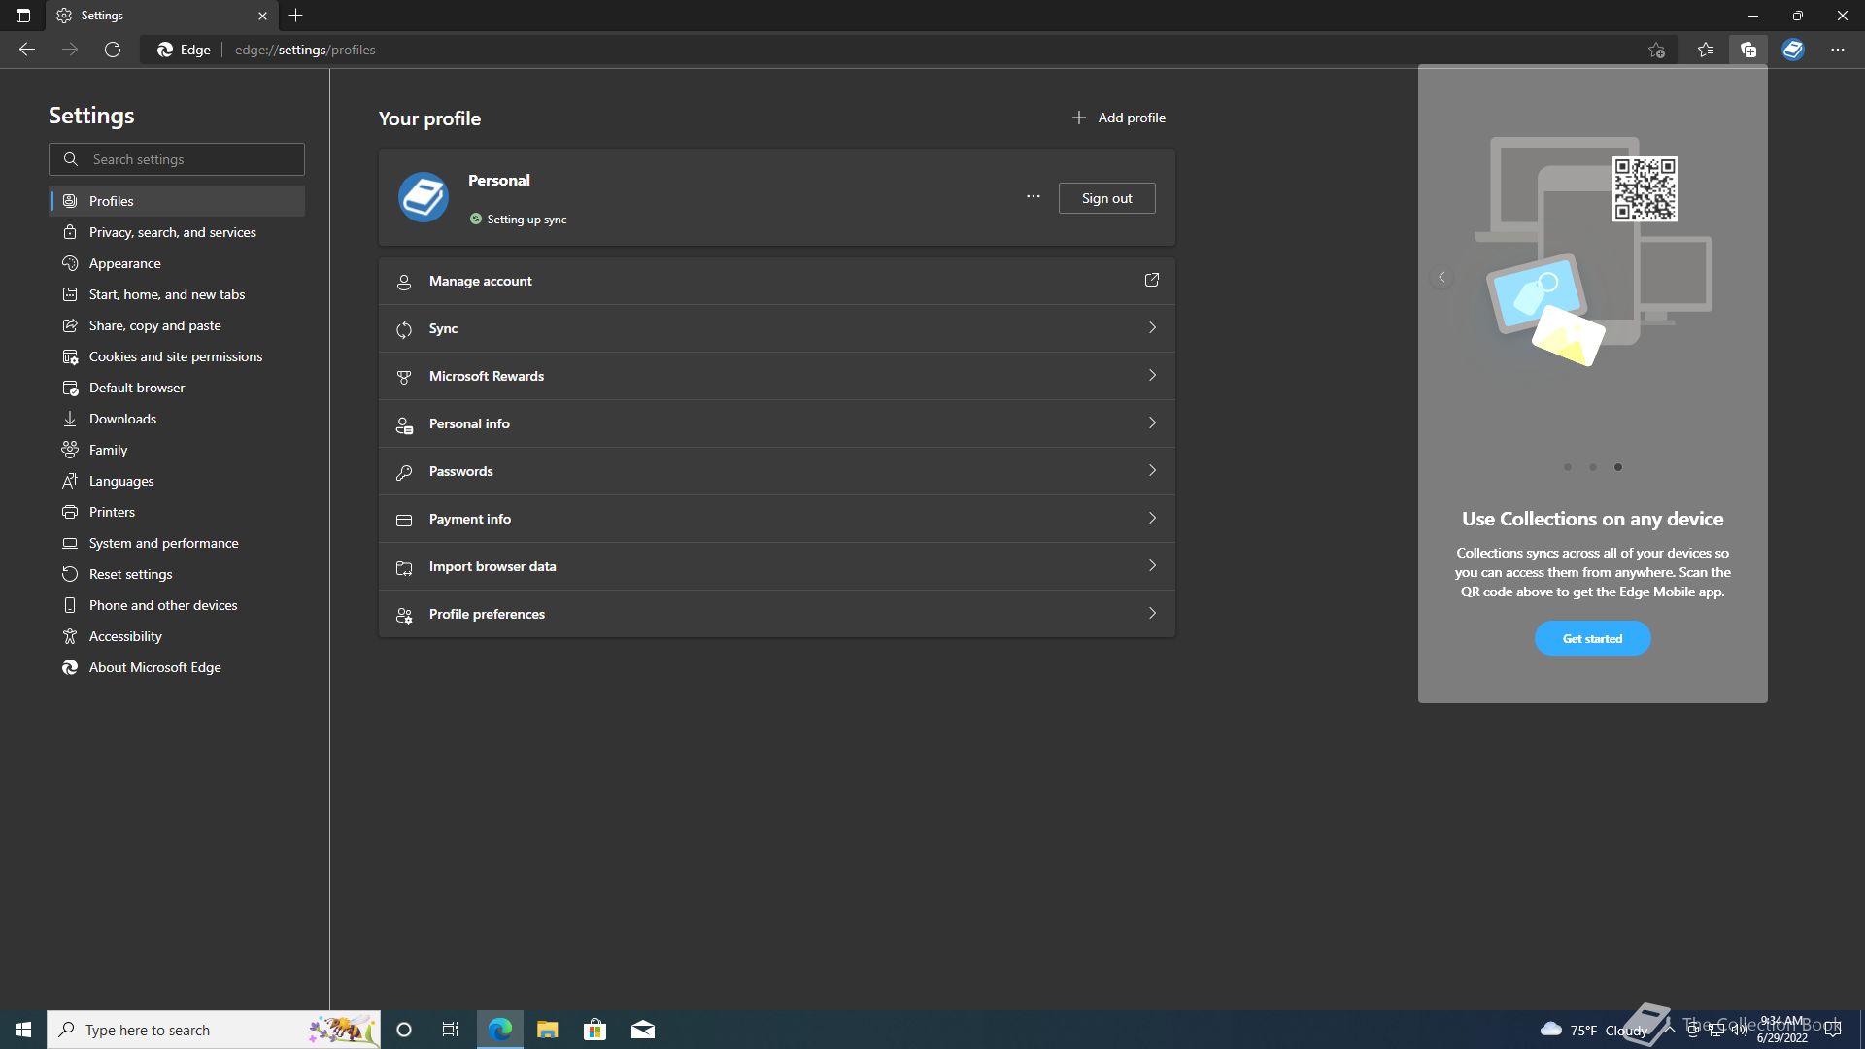Expand Import browser data row chevron
The width and height of the screenshot is (1865, 1049).
[1152, 565]
